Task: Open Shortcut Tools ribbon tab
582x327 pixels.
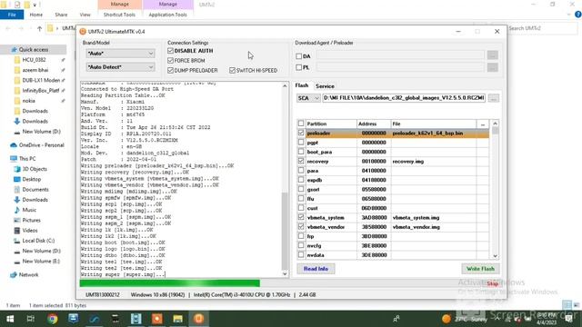Action: click(119, 15)
